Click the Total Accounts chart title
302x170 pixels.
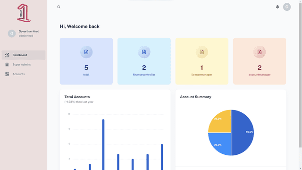point(77,97)
